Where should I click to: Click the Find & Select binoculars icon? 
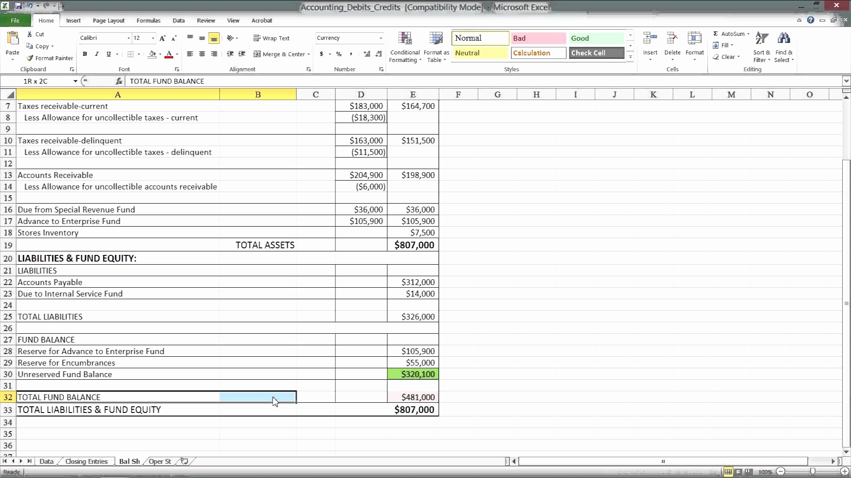[784, 39]
